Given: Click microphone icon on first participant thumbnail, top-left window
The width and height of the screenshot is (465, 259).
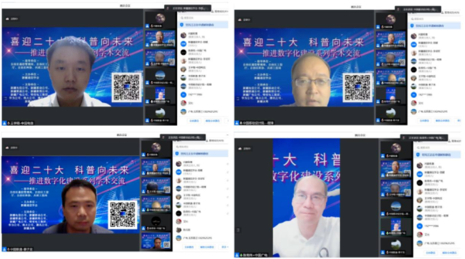Looking at the screenshot, I should tap(152, 26).
